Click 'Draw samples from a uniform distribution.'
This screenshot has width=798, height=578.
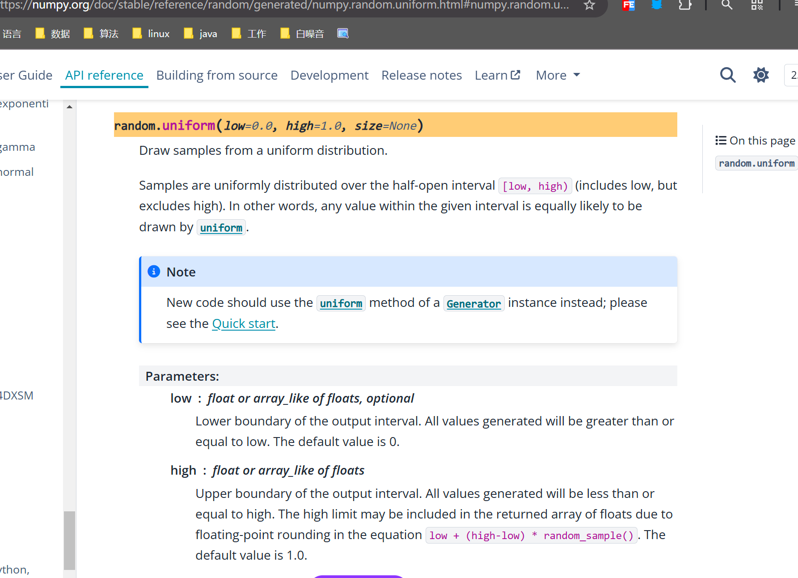click(263, 150)
